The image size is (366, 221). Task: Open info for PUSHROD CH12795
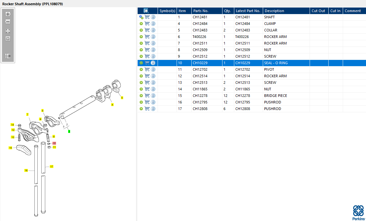[x=153, y=102]
